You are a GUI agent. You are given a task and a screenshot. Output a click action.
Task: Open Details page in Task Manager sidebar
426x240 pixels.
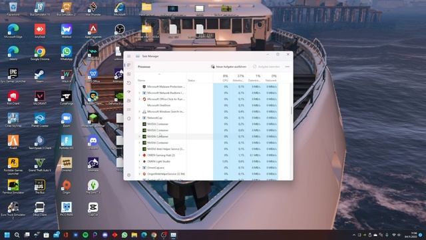point(128,109)
